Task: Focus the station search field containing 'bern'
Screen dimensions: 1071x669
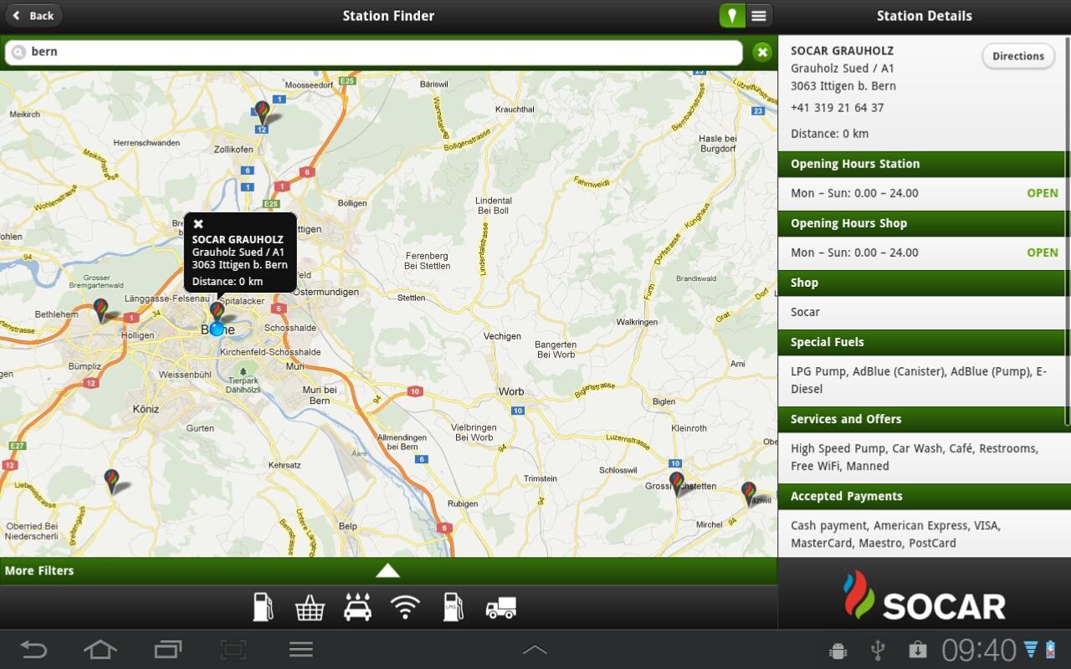Action: [x=374, y=52]
